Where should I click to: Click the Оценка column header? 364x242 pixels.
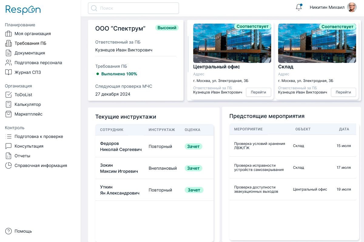193,130
